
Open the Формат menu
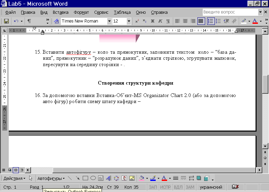tap(81, 12)
